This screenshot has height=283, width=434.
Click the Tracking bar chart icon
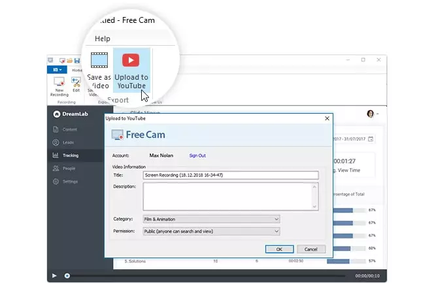[x=56, y=155]
